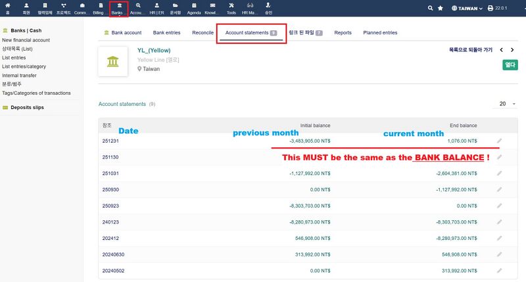Open statement reference 20240502
Viewport: 526px width, 282px height.
pyautogui.click(x=113, y=271)
